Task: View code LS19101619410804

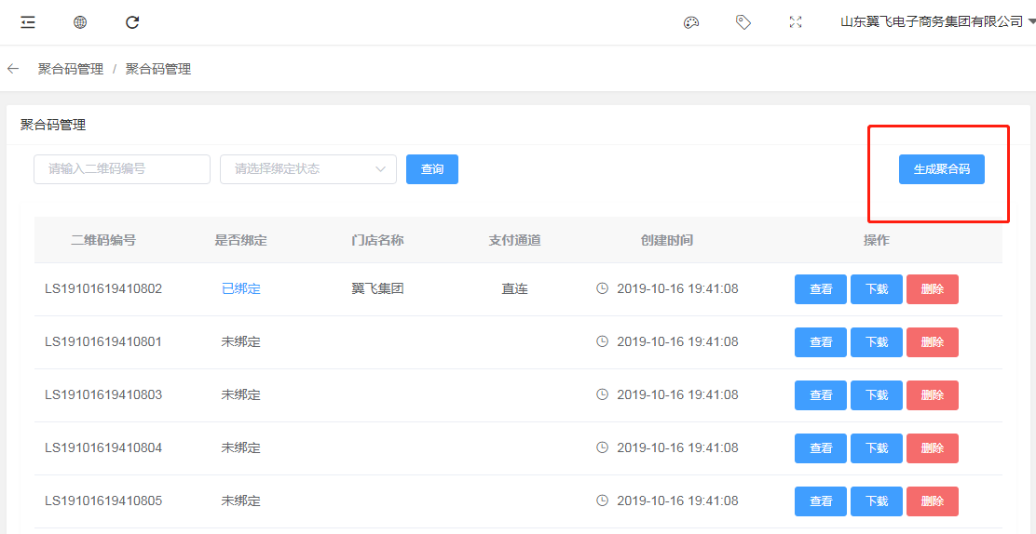Action: (821, 448)
